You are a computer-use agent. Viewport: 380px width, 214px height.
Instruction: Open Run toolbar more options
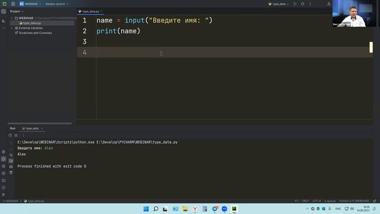coord(23,136)
